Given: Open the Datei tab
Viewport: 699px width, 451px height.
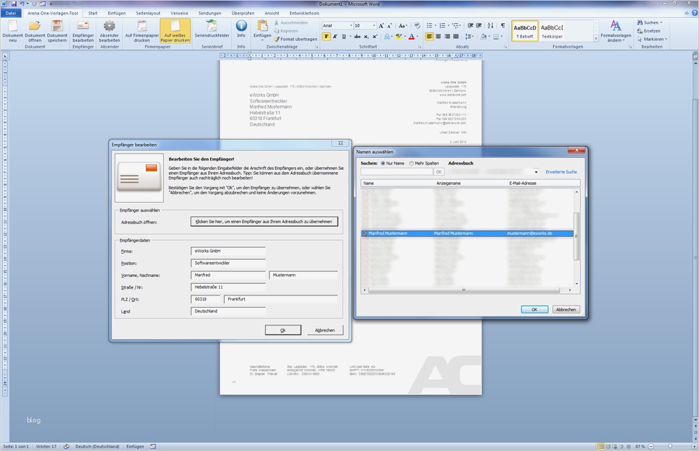Looking at the screenshot, I should coord(11,14).
